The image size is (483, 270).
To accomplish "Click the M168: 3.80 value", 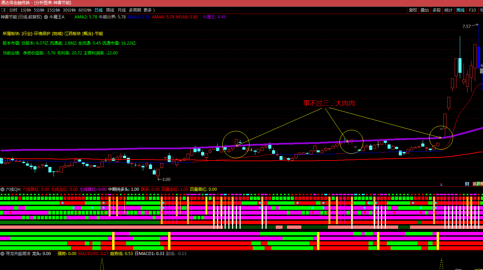I will click(x=187, y=17).
